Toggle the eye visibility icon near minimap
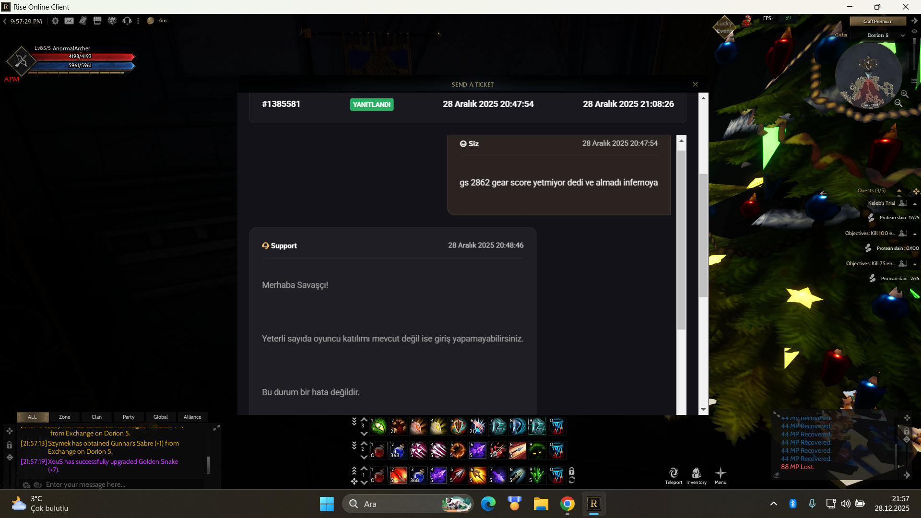921x518 pixels. (914, 31)
